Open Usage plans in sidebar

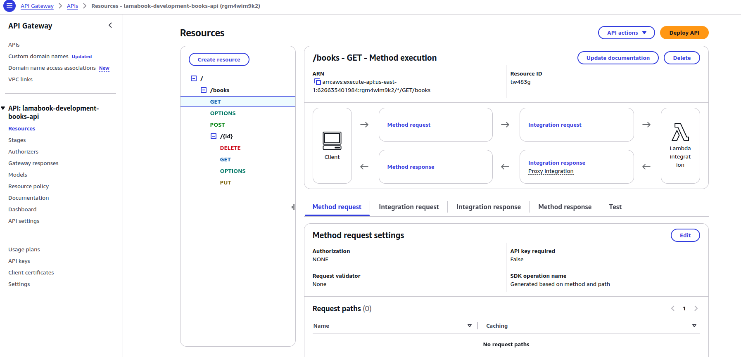pos(24,249)
